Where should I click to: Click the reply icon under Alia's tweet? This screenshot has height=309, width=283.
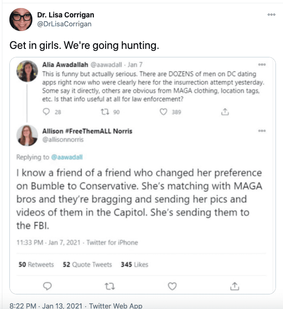pyautogui.click(x=46, y=112)
